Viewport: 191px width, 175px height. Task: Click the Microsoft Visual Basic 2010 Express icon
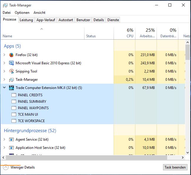tap(11, 63)
